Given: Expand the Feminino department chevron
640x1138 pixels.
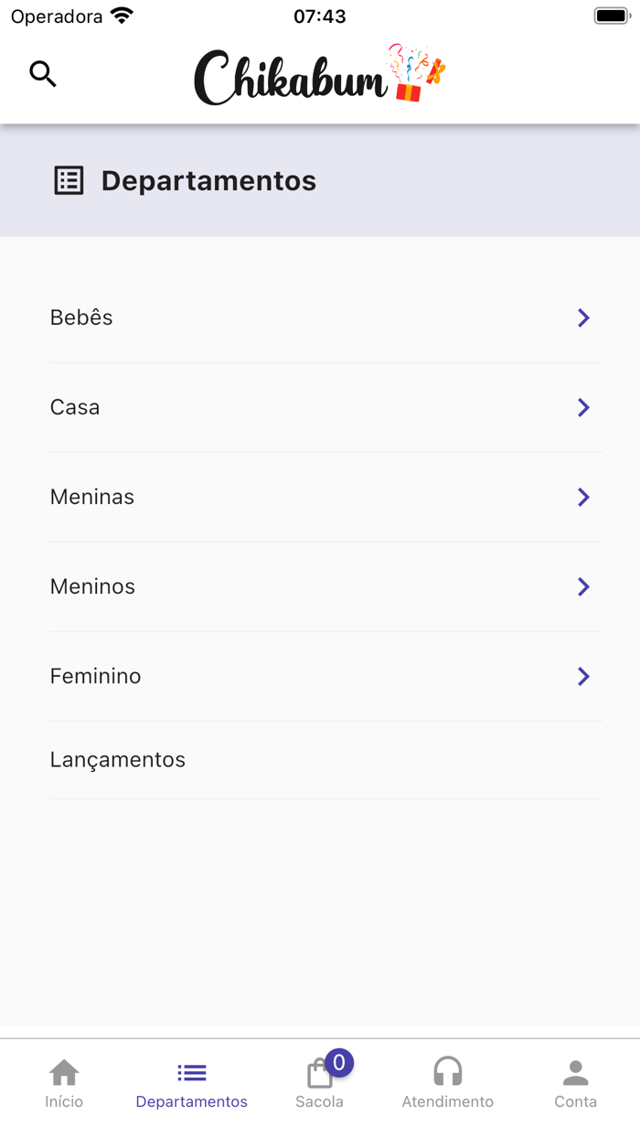Looking at the screenshot, I should click(x=583, y=676).
